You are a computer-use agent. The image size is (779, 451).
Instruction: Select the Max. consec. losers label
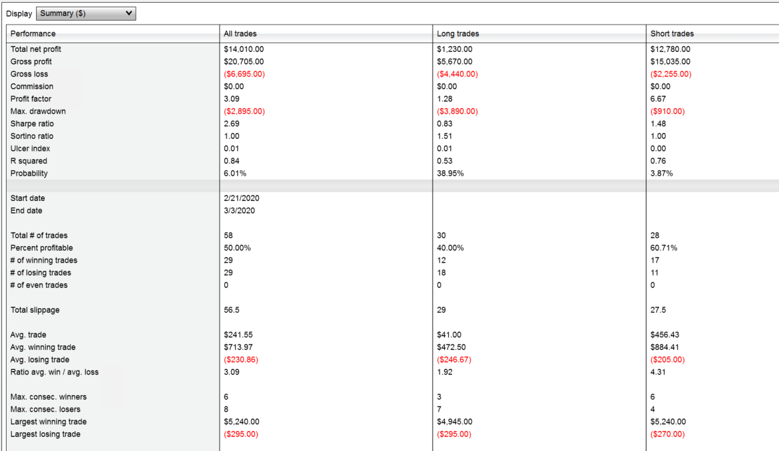click(x=45, y=409)
